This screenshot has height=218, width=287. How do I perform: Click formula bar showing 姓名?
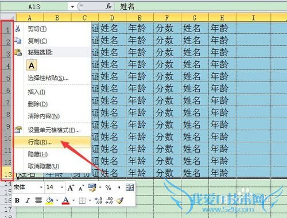coord(200,7)
